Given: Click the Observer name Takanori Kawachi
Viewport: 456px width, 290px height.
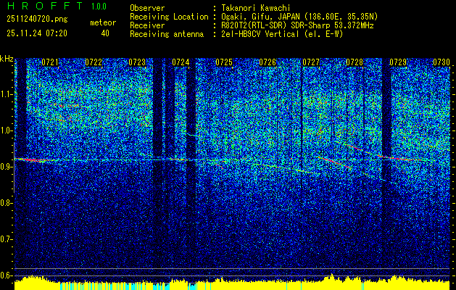Looking at the screenshot, I should (256, 8).
